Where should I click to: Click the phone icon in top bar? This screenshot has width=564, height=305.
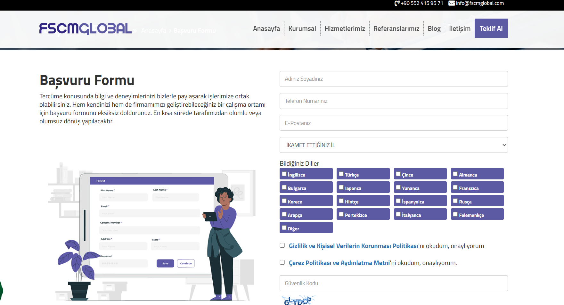(397, 3)
